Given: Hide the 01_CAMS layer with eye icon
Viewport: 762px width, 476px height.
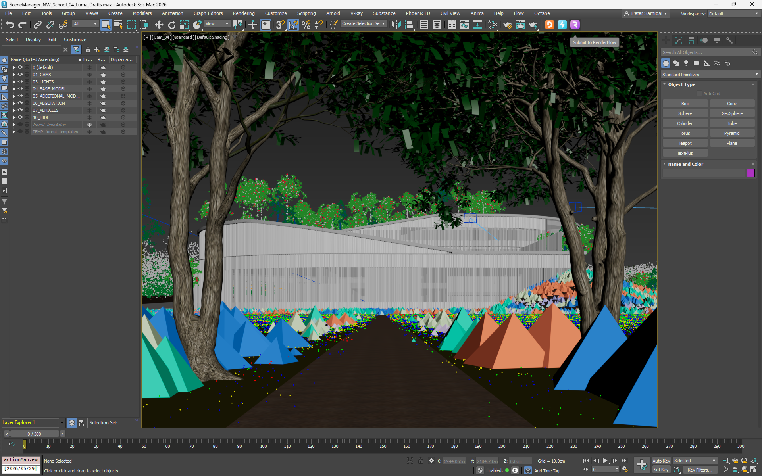Looking at the screenshot, I should [20, 75].
